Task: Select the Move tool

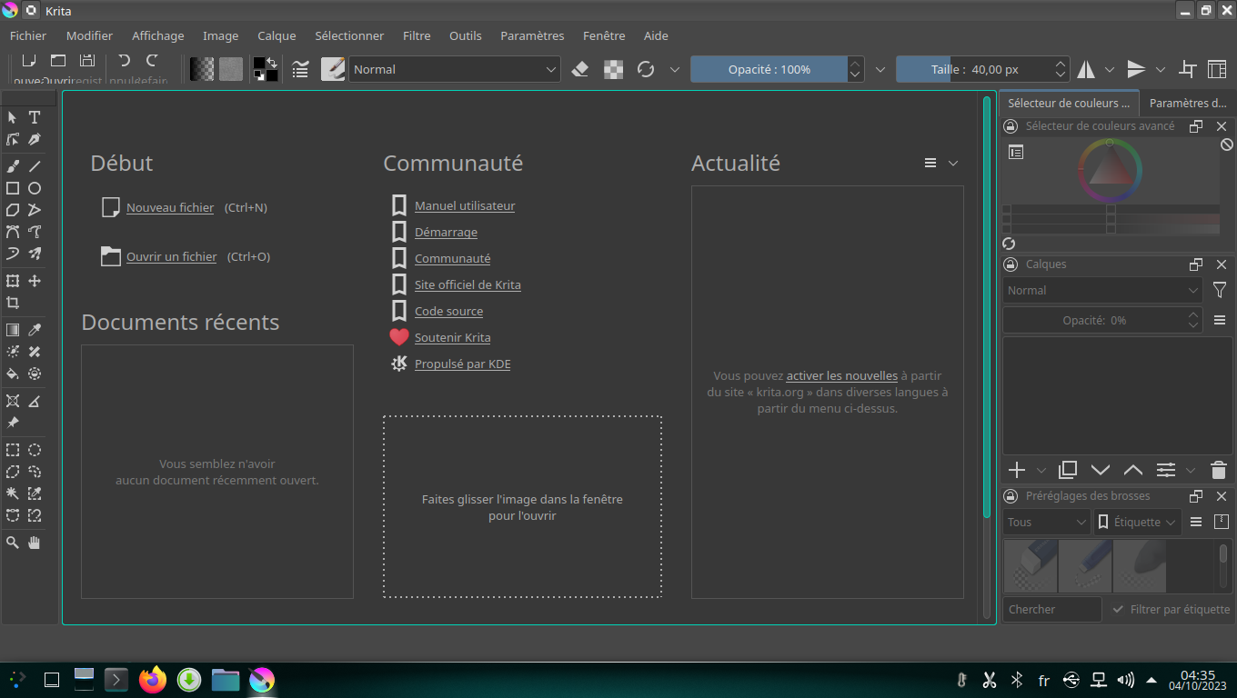Action: (x=35, y=281)
